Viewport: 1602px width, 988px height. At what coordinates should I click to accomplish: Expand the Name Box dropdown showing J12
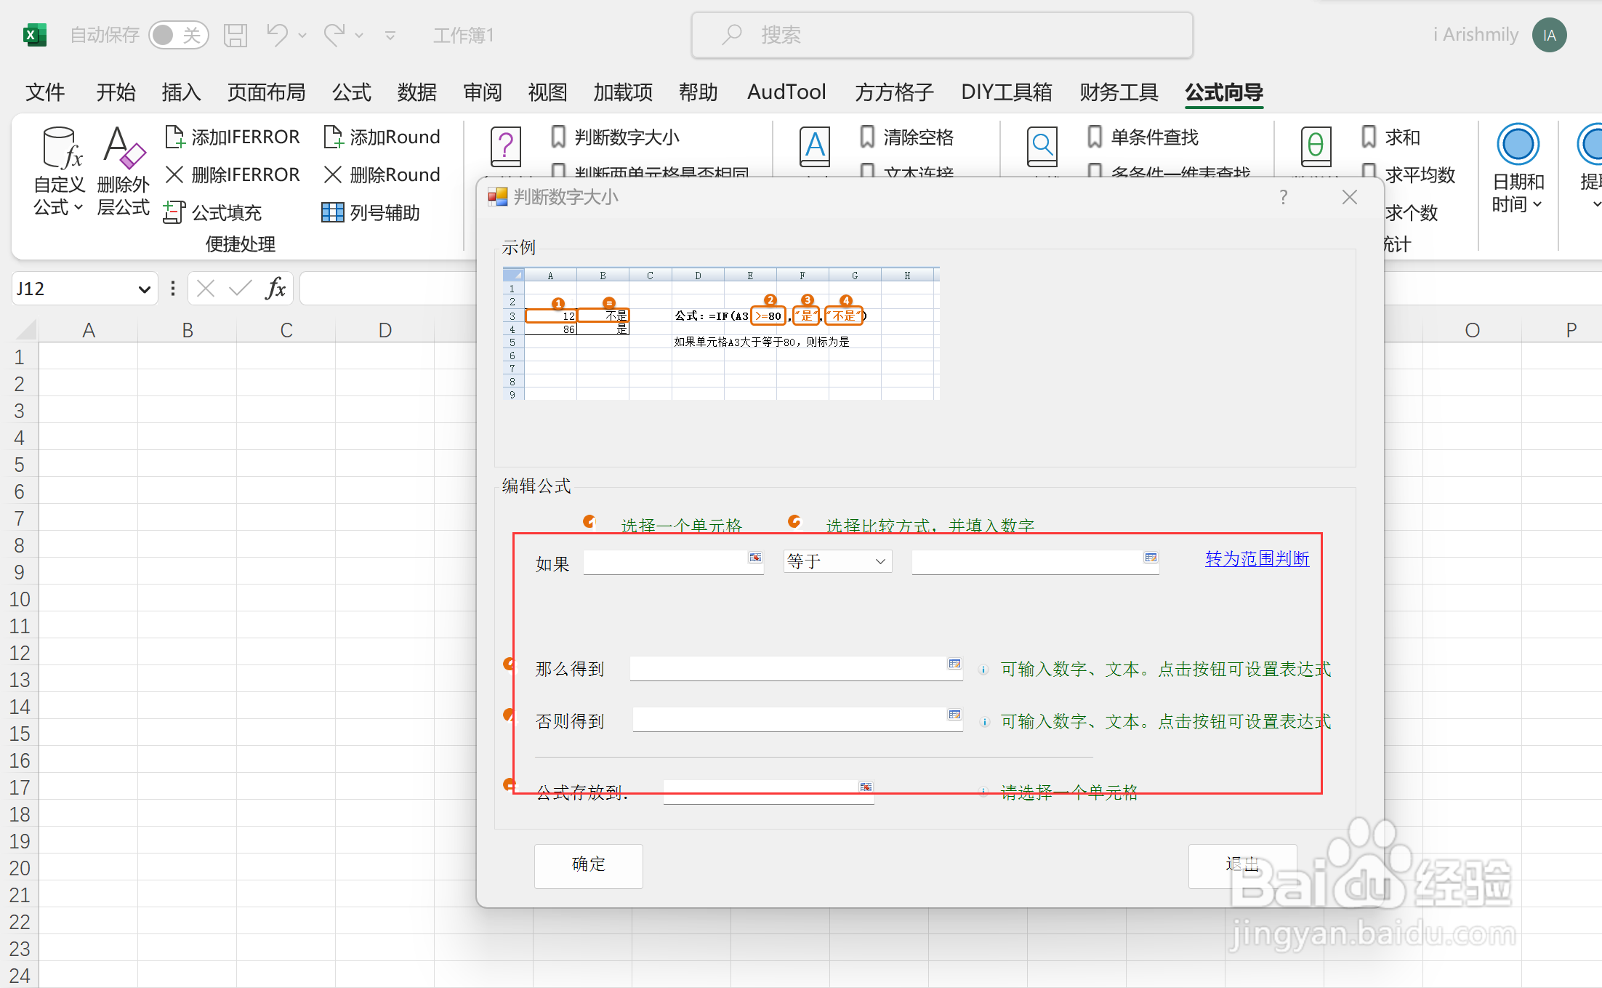143,288
